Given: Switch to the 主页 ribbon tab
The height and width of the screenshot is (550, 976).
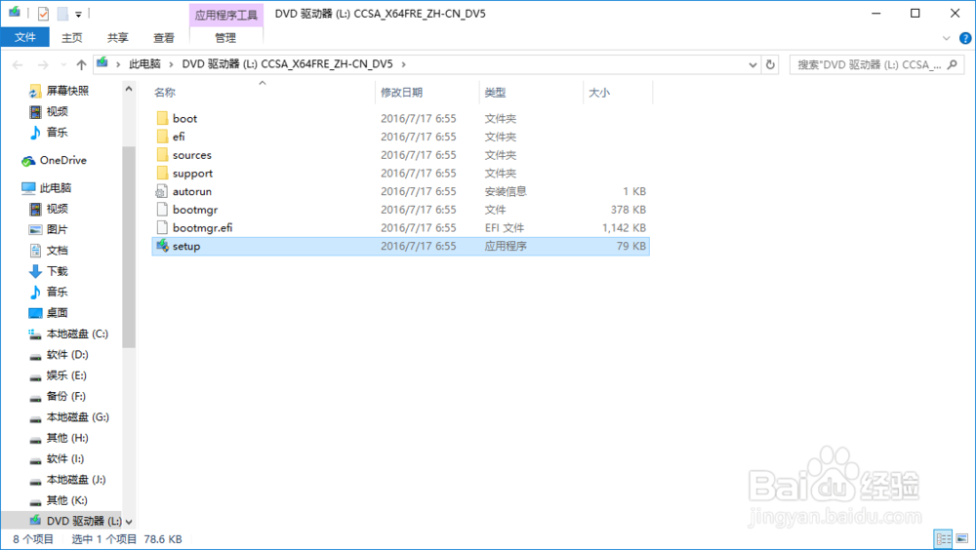Looking at the screenshot, I should (71, 38).
